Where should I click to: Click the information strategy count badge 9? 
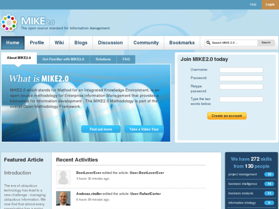[269, 202]
